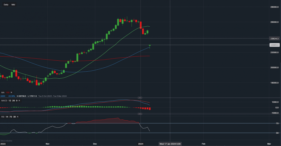281x146 pixels.
Task: Click the Feb label on time axis
Action: tap(203, 144)
